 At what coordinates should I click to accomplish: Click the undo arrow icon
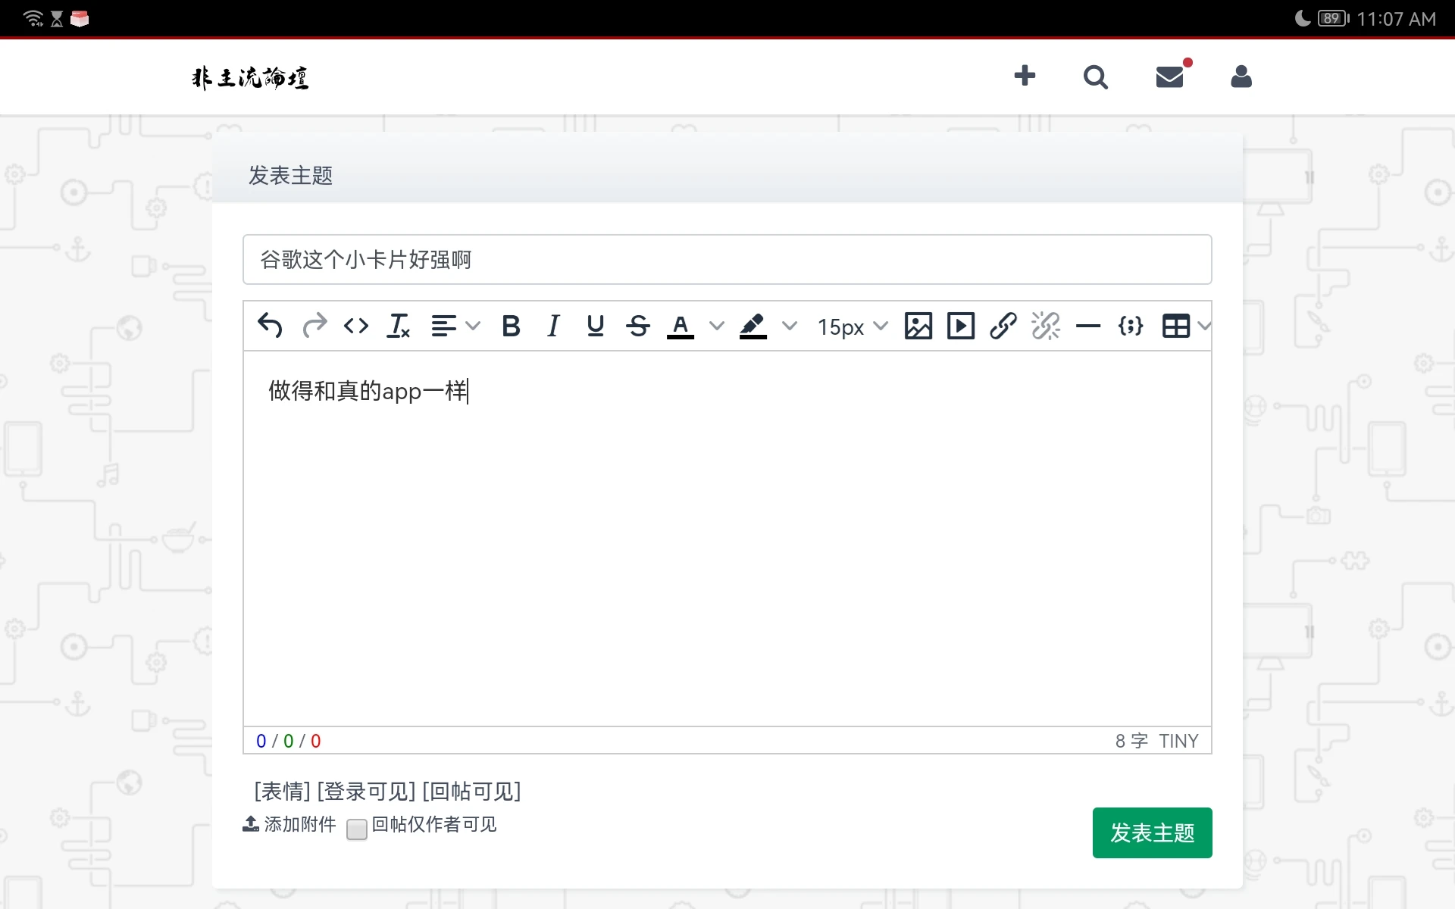270,326
